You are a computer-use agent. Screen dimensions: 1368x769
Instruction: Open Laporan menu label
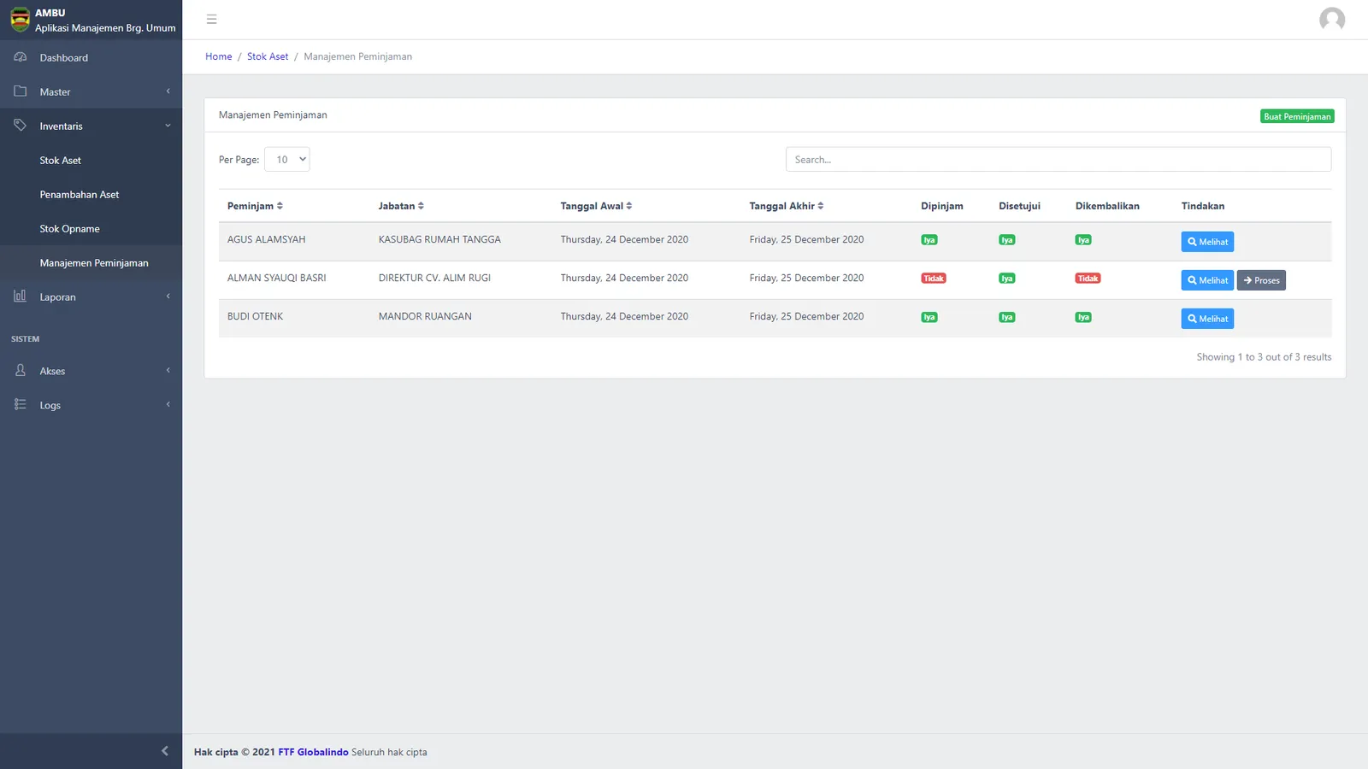tap(57, 297)
